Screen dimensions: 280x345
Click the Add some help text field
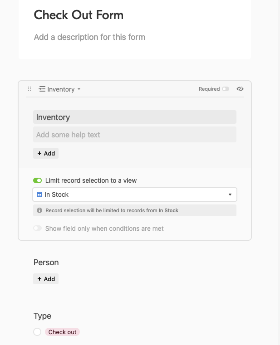135,135
